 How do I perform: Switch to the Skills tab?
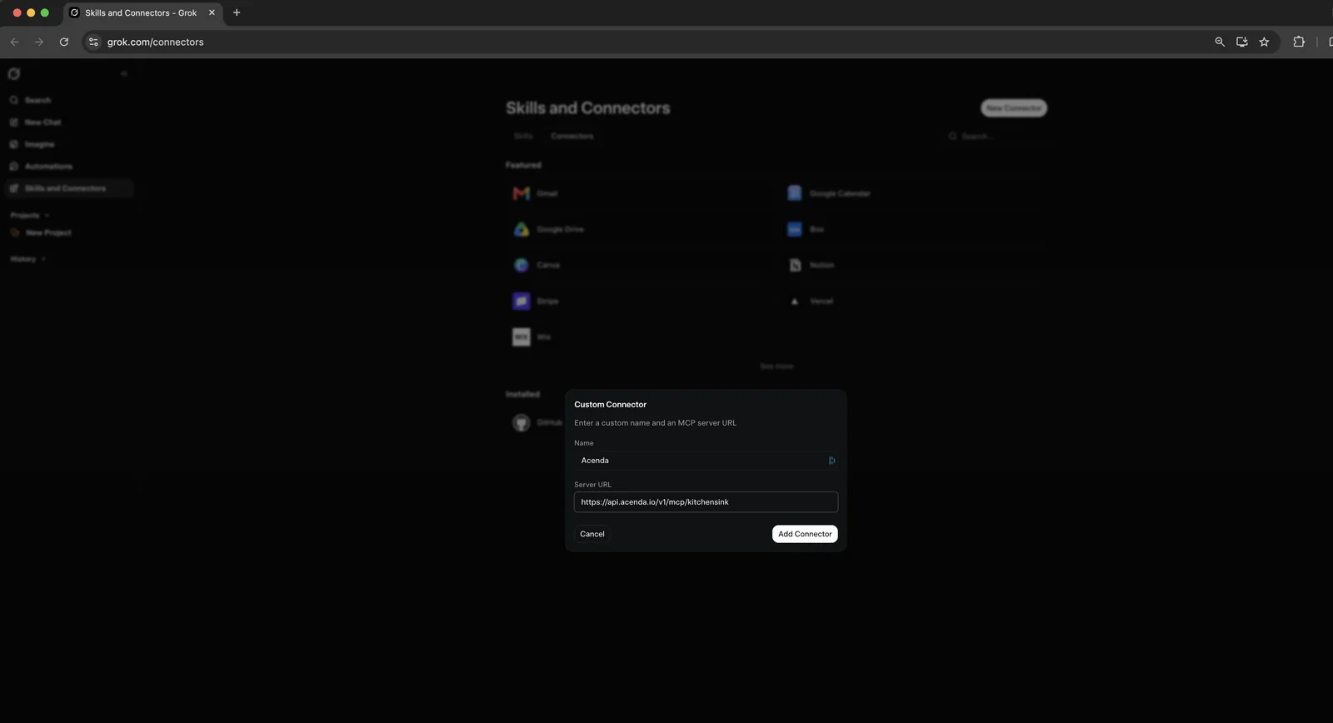coord(523,136)
